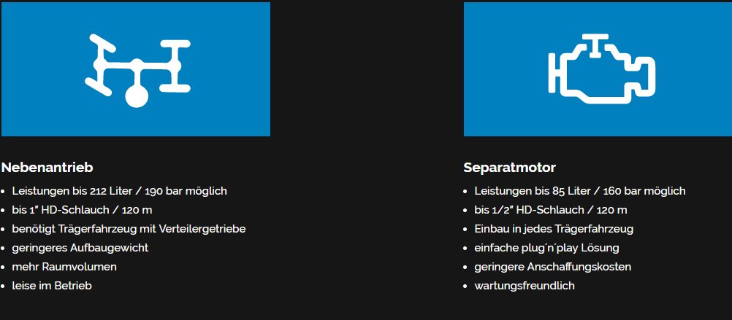Select the right blue Separatmotor banner

pos(598,69)
